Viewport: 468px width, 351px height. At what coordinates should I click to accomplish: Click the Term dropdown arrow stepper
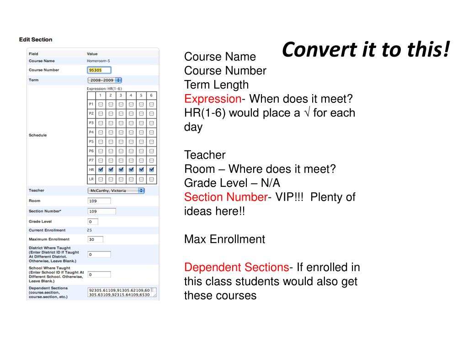pos(118,80)
